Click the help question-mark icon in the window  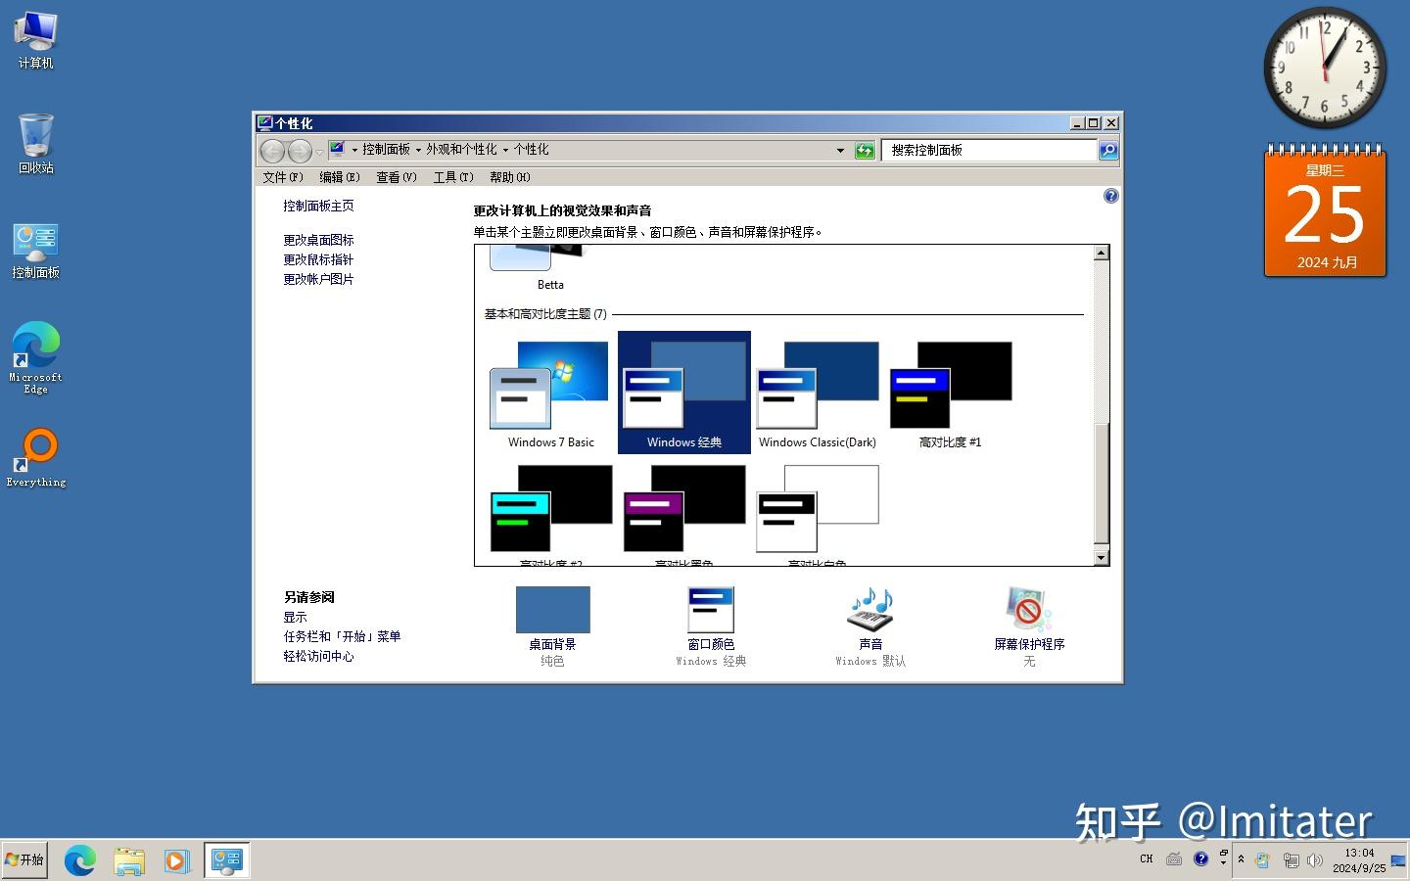point(1110,196)
